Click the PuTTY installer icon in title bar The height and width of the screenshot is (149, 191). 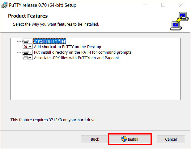[4, 5]
